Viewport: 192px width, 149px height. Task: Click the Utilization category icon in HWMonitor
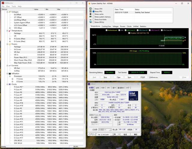tap(9, 73)
